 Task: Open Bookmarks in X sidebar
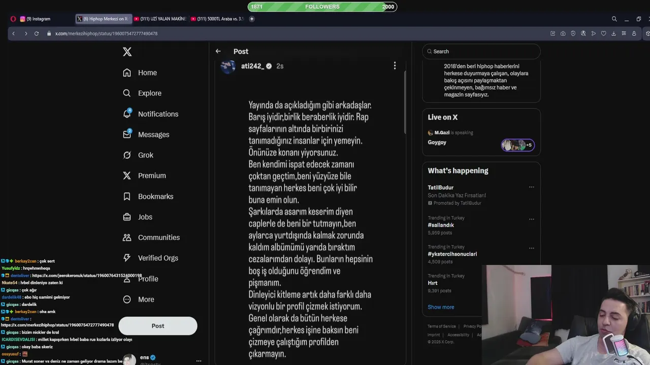click(148, 196)
